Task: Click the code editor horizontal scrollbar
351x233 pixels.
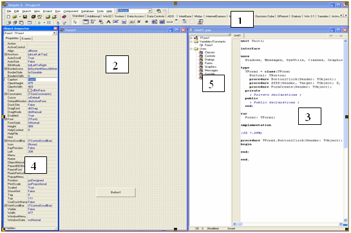Action: (288, 224)
